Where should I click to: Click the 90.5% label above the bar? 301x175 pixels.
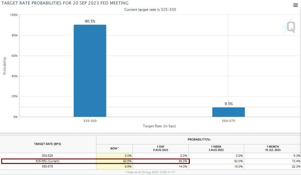(x=90, y=21)
